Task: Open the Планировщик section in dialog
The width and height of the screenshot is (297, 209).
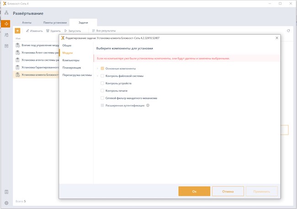Action: (x=72, y=68)
